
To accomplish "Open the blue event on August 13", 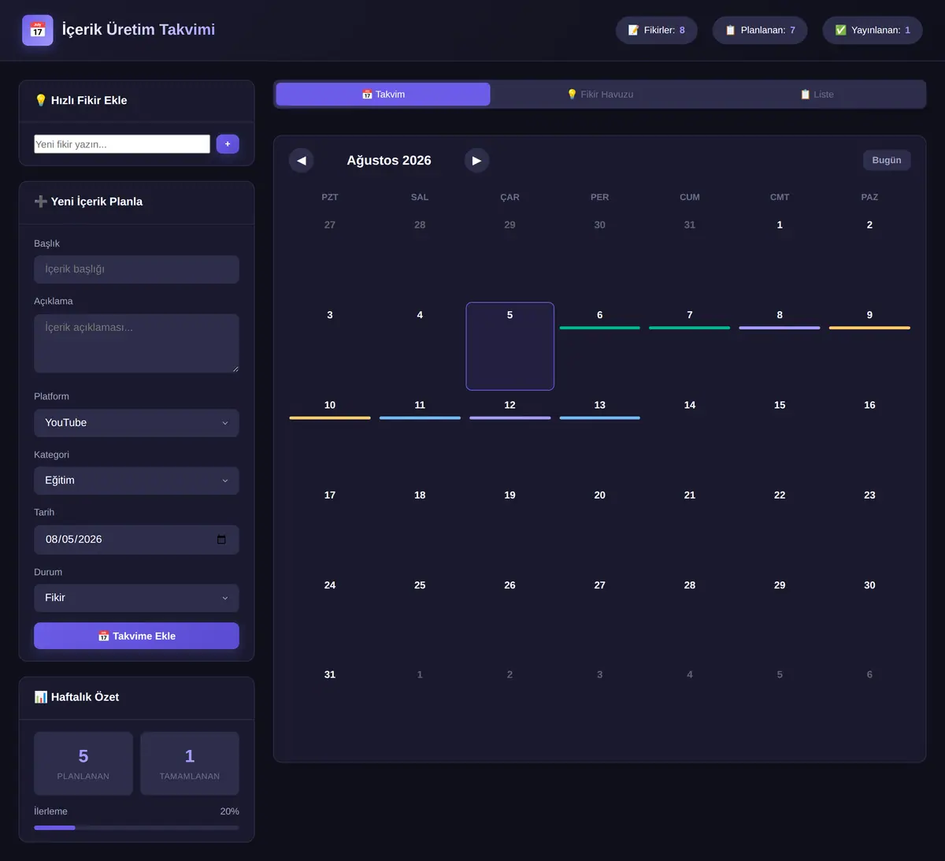I will 600,418.
